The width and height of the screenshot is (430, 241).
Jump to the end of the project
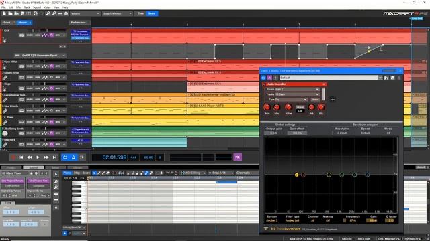click(54, 157)
